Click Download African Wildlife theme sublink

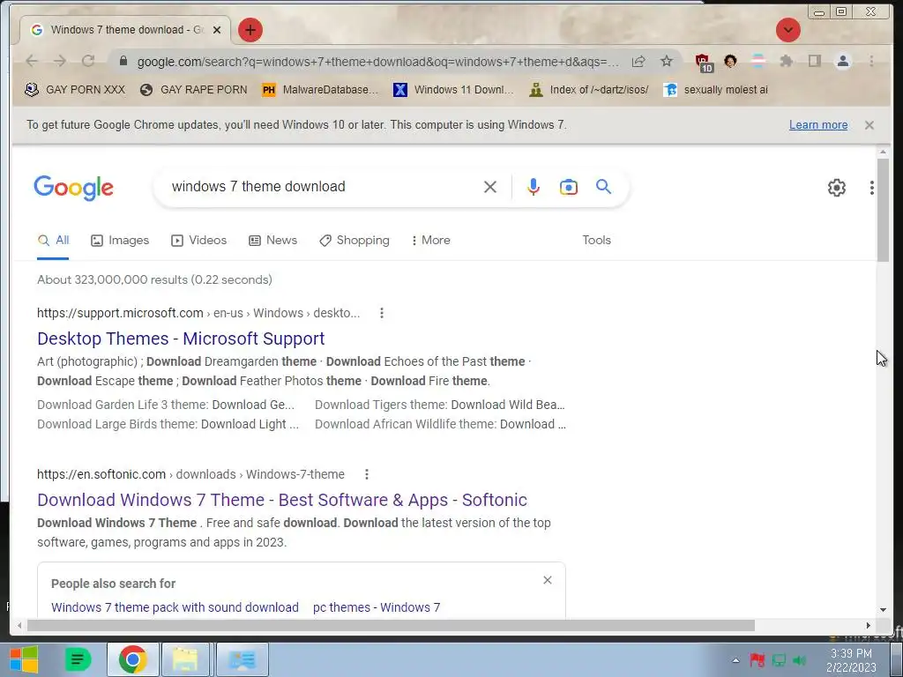tap(440, 424)
